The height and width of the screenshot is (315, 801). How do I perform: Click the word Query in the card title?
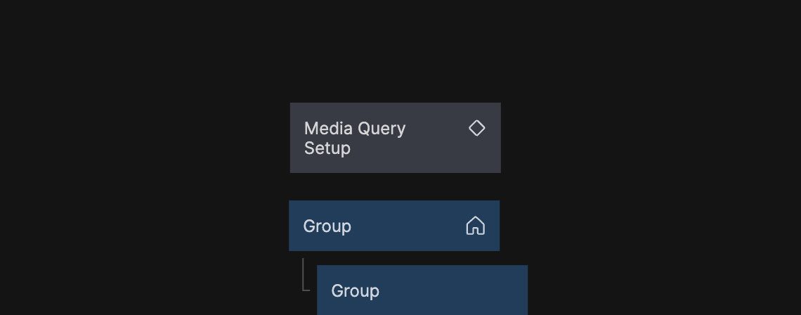[382, 129]
